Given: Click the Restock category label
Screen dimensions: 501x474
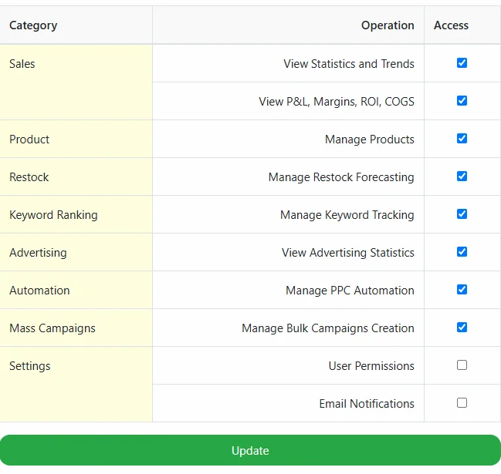Looking at the screenshot, I should [x=29, y=177].
